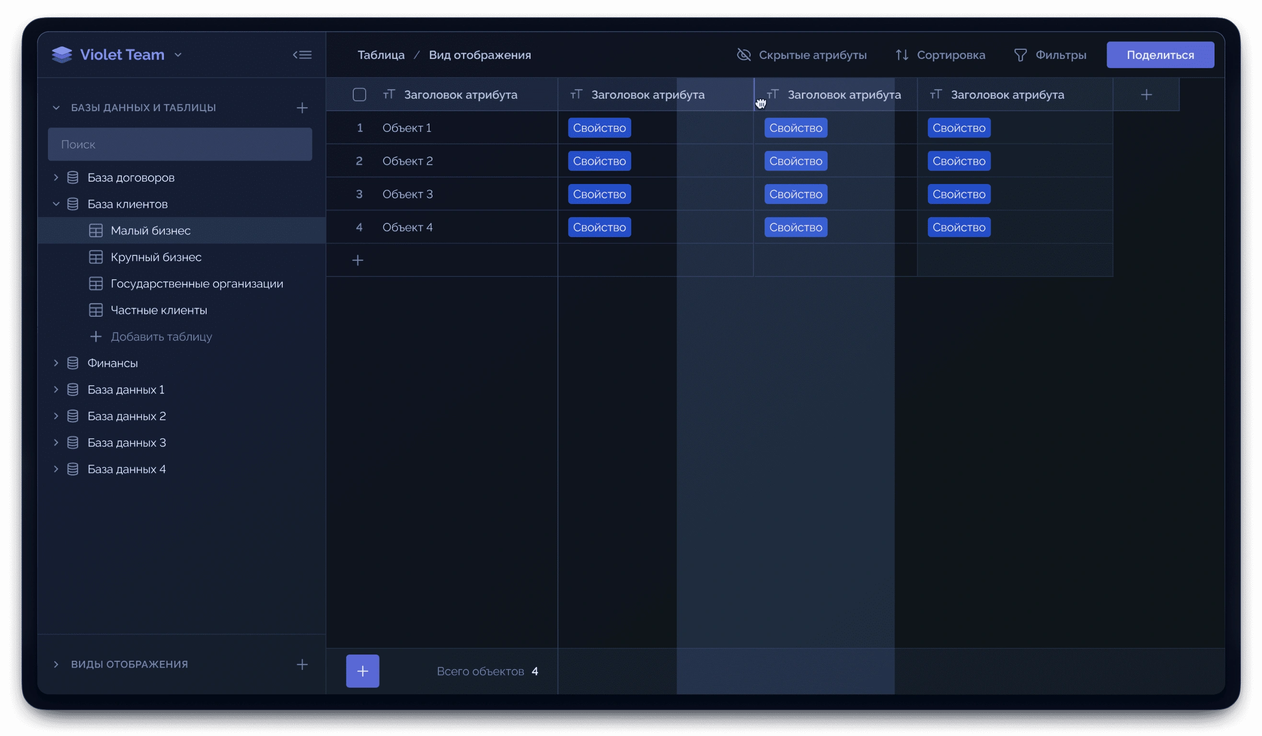Viewport: 1262px width, 736px height.
Task: Click the plus beside ВИДЫ ОТОБРАЖЕНИЯ
Action: [x=302, y=665]
